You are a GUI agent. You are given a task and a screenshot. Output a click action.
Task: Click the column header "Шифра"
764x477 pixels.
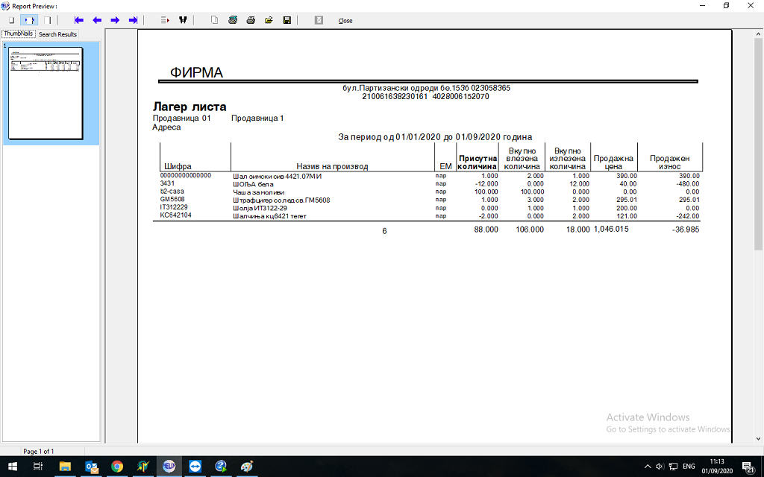click(178, 166)
